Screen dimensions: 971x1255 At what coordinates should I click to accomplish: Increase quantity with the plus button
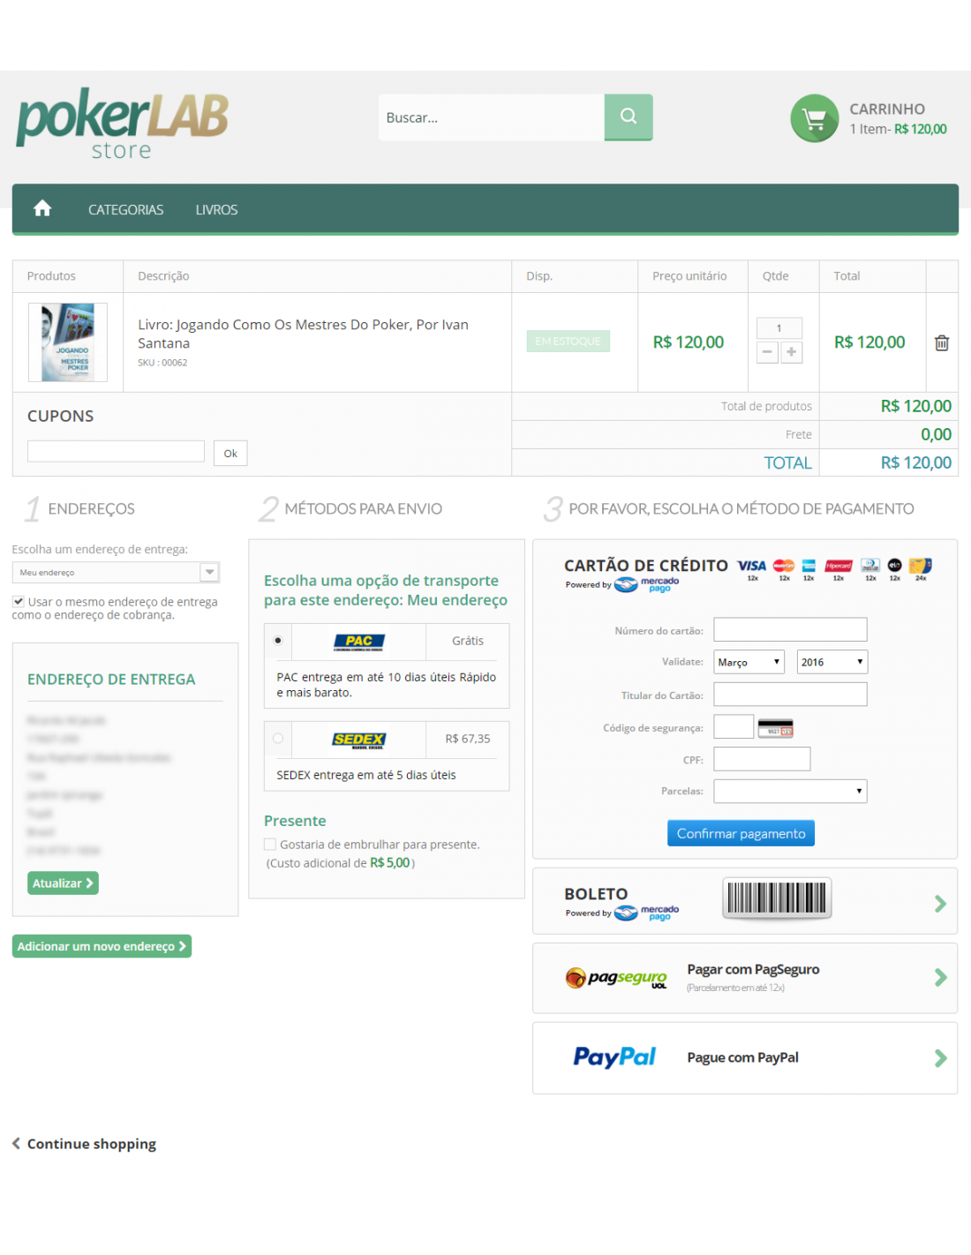(x=792, y=352)
